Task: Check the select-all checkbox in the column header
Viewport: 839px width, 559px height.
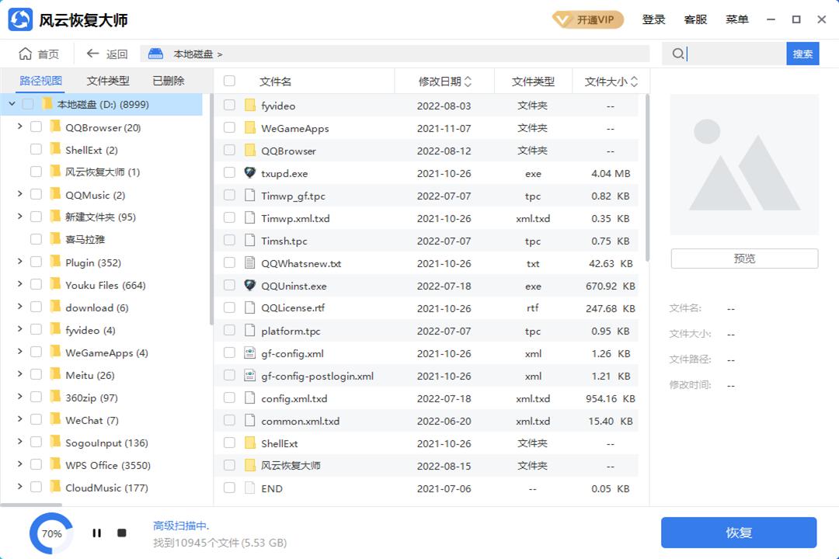Action: (228, 81)
